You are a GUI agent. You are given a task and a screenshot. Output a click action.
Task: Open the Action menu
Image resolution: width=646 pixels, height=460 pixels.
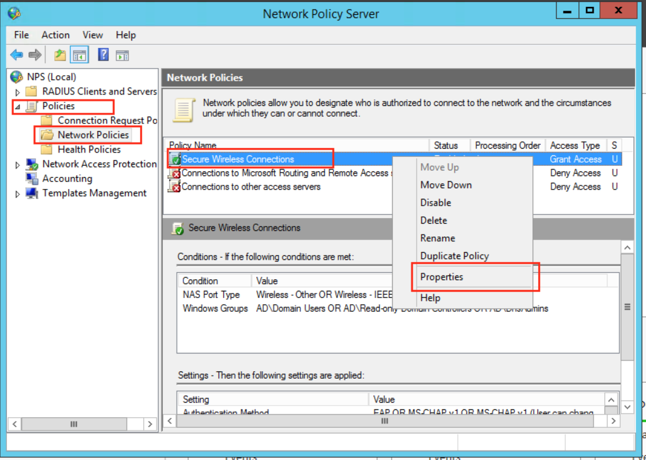[x=56, y=35]
